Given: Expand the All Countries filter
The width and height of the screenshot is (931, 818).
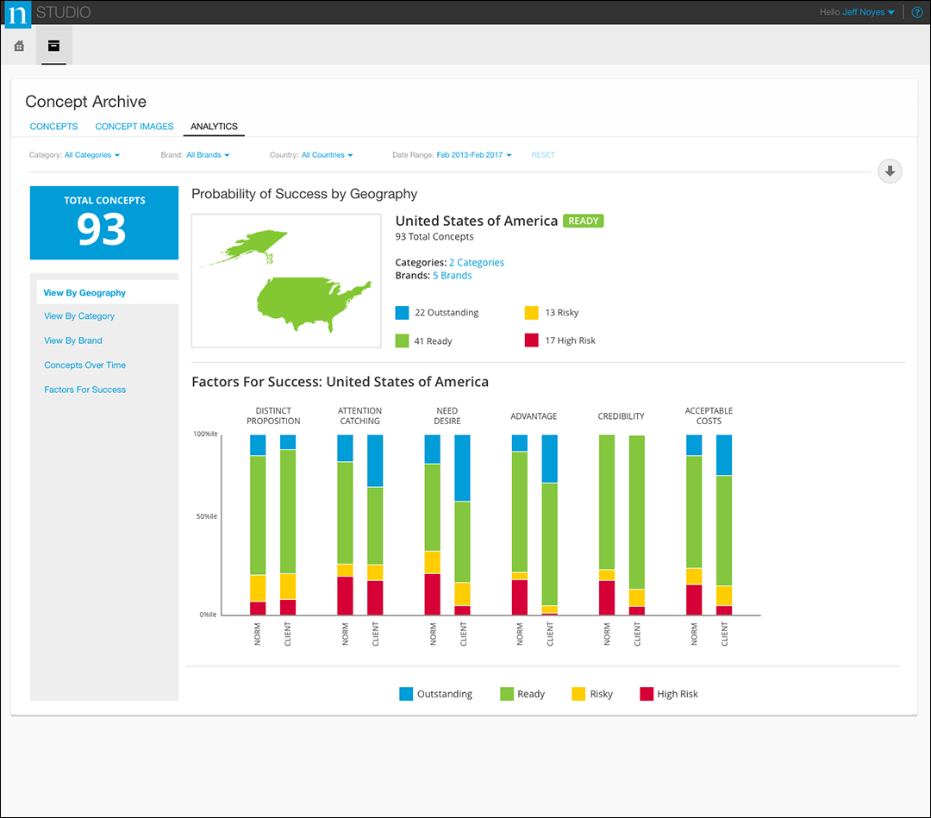Looking at the screenshot, I should coord(328,155).
